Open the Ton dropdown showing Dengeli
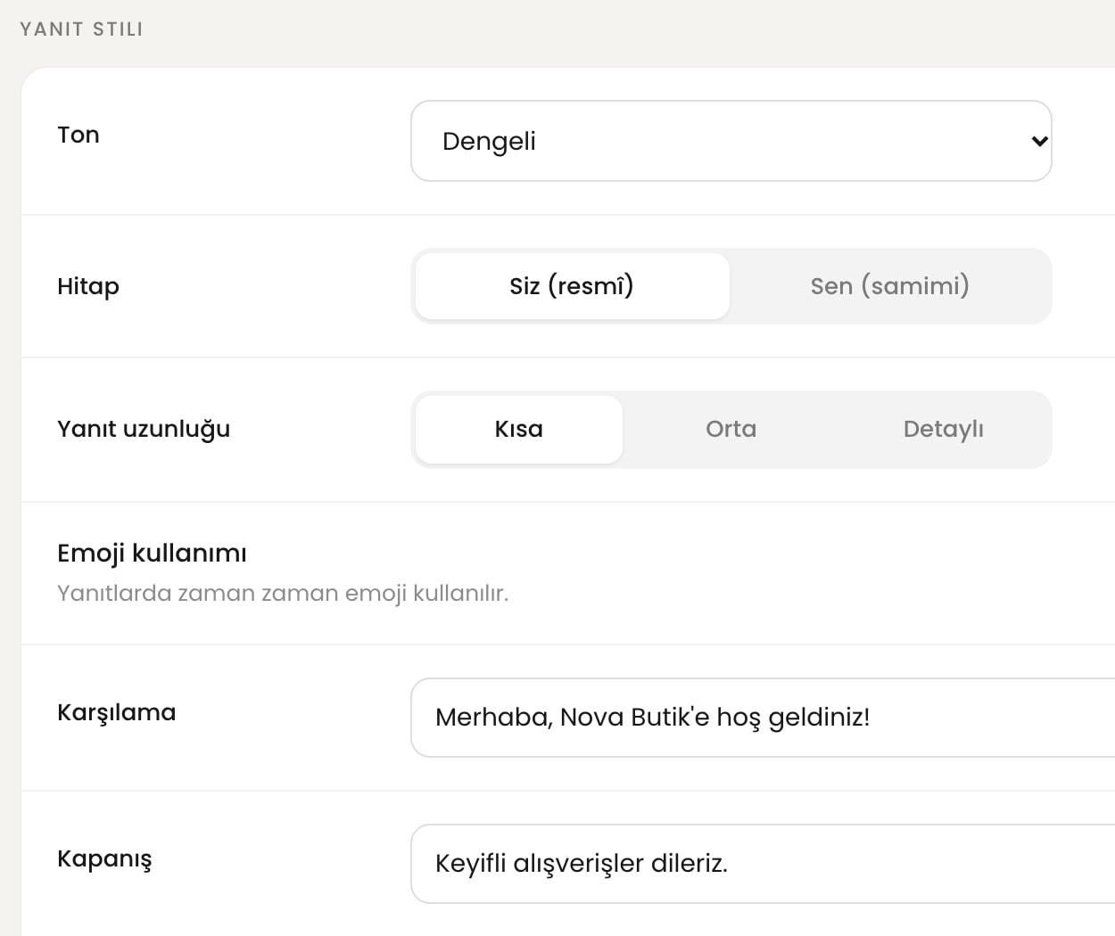Viewport: 1115px width, 936px height. 731,141
